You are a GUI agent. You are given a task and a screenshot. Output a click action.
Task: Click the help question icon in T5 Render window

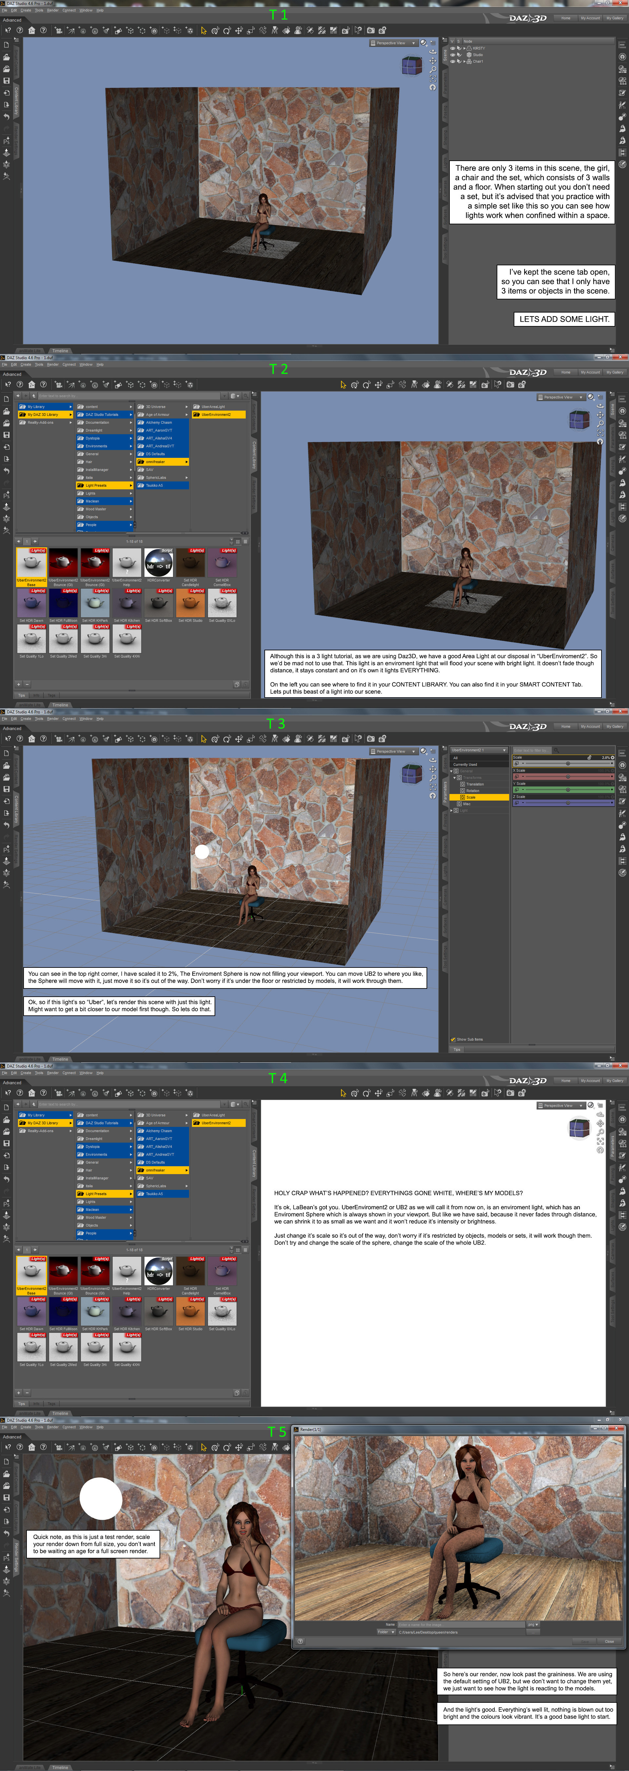point(300,1642)
